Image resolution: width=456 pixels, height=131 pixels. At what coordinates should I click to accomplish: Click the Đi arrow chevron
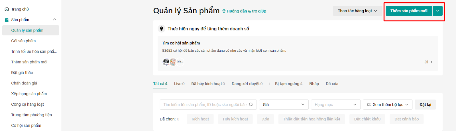tap(431, 62)
